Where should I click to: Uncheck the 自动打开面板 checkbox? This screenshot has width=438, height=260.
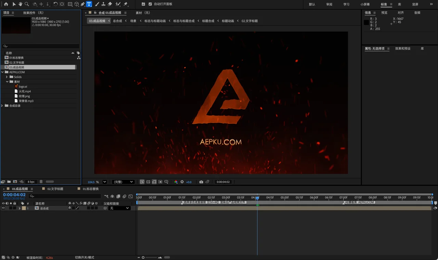point(150,4)
